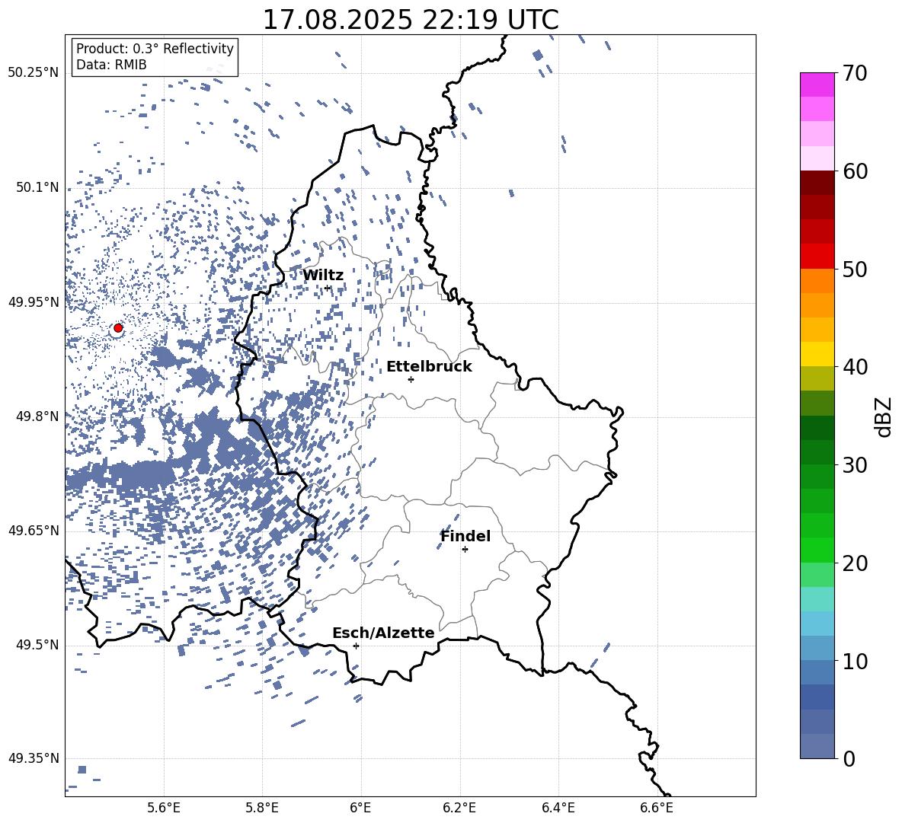The width and height of the screenshot is (902, 823).
Task: Pick the bright red colorbar segment
Action: pos(817,257)
